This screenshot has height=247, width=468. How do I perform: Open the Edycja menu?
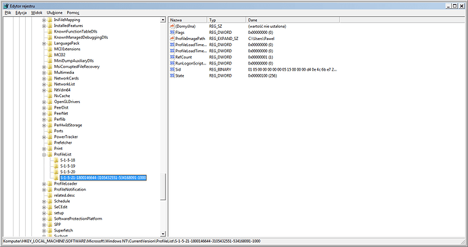click(21, 13)
